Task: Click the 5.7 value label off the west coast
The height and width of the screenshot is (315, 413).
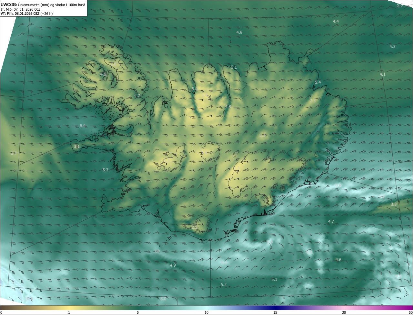Action: click(x=106, y=170)
